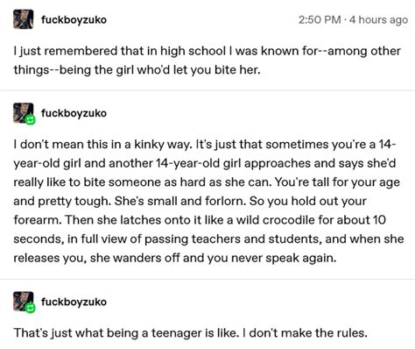This screenshot has height=349, width=415.
Task: Open fuckboyzuko username on the top post
Action: [74, 20]
